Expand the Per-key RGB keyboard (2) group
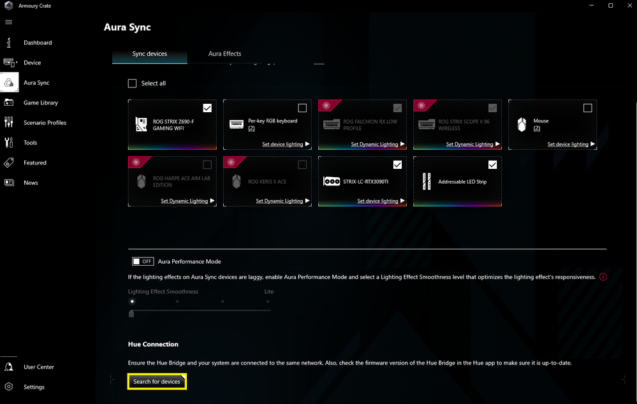The image size is (637, 404). pyautogui.click(x=251, y=128)
